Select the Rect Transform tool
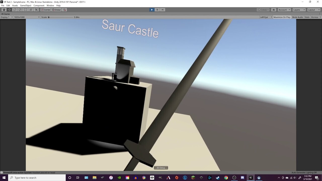The width and height of the screenshot is (322, 181). tap(25, 10)
